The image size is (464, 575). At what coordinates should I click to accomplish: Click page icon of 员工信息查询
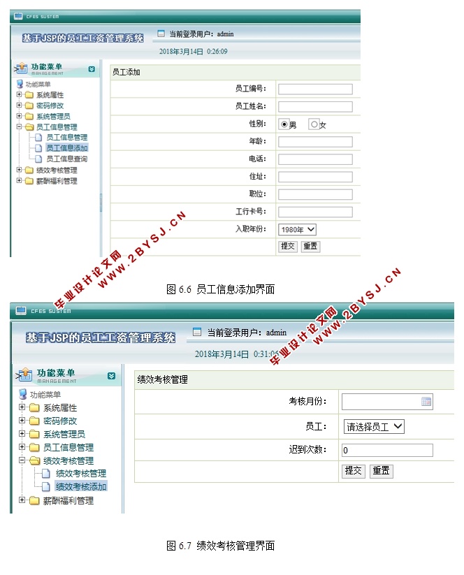click(x=38, y=159)
